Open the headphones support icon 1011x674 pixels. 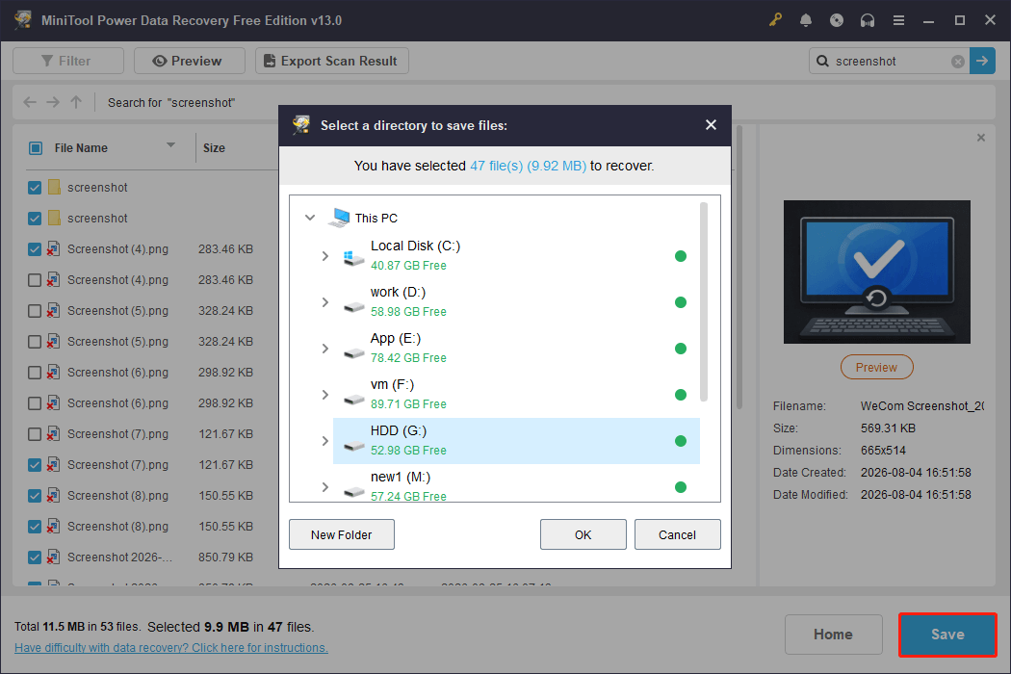(868, 20)
